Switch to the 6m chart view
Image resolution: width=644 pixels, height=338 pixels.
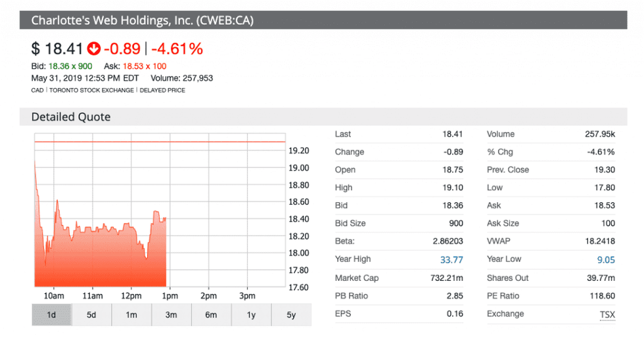pos(211,315)
